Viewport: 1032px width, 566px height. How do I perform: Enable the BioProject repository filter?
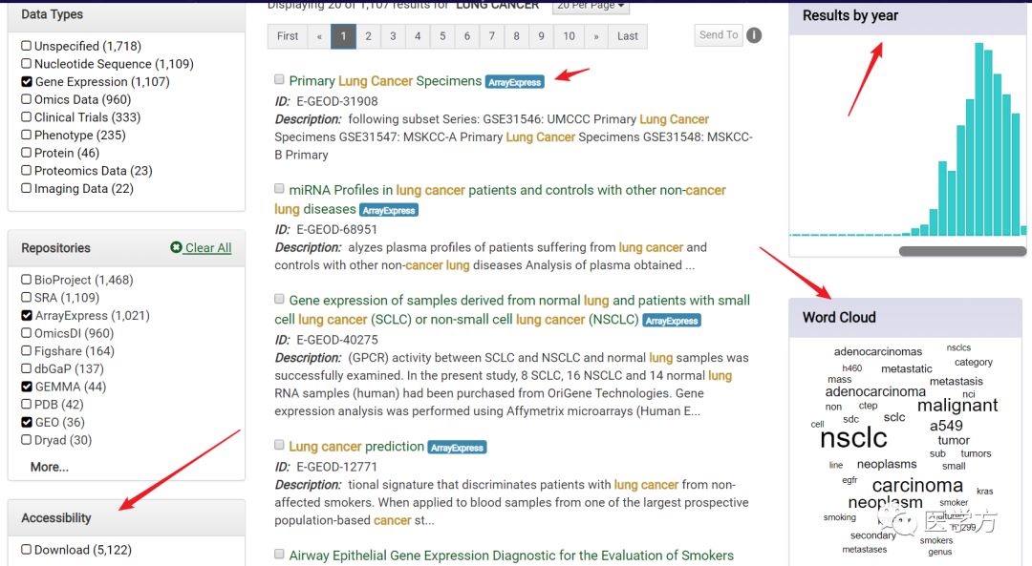27,280
